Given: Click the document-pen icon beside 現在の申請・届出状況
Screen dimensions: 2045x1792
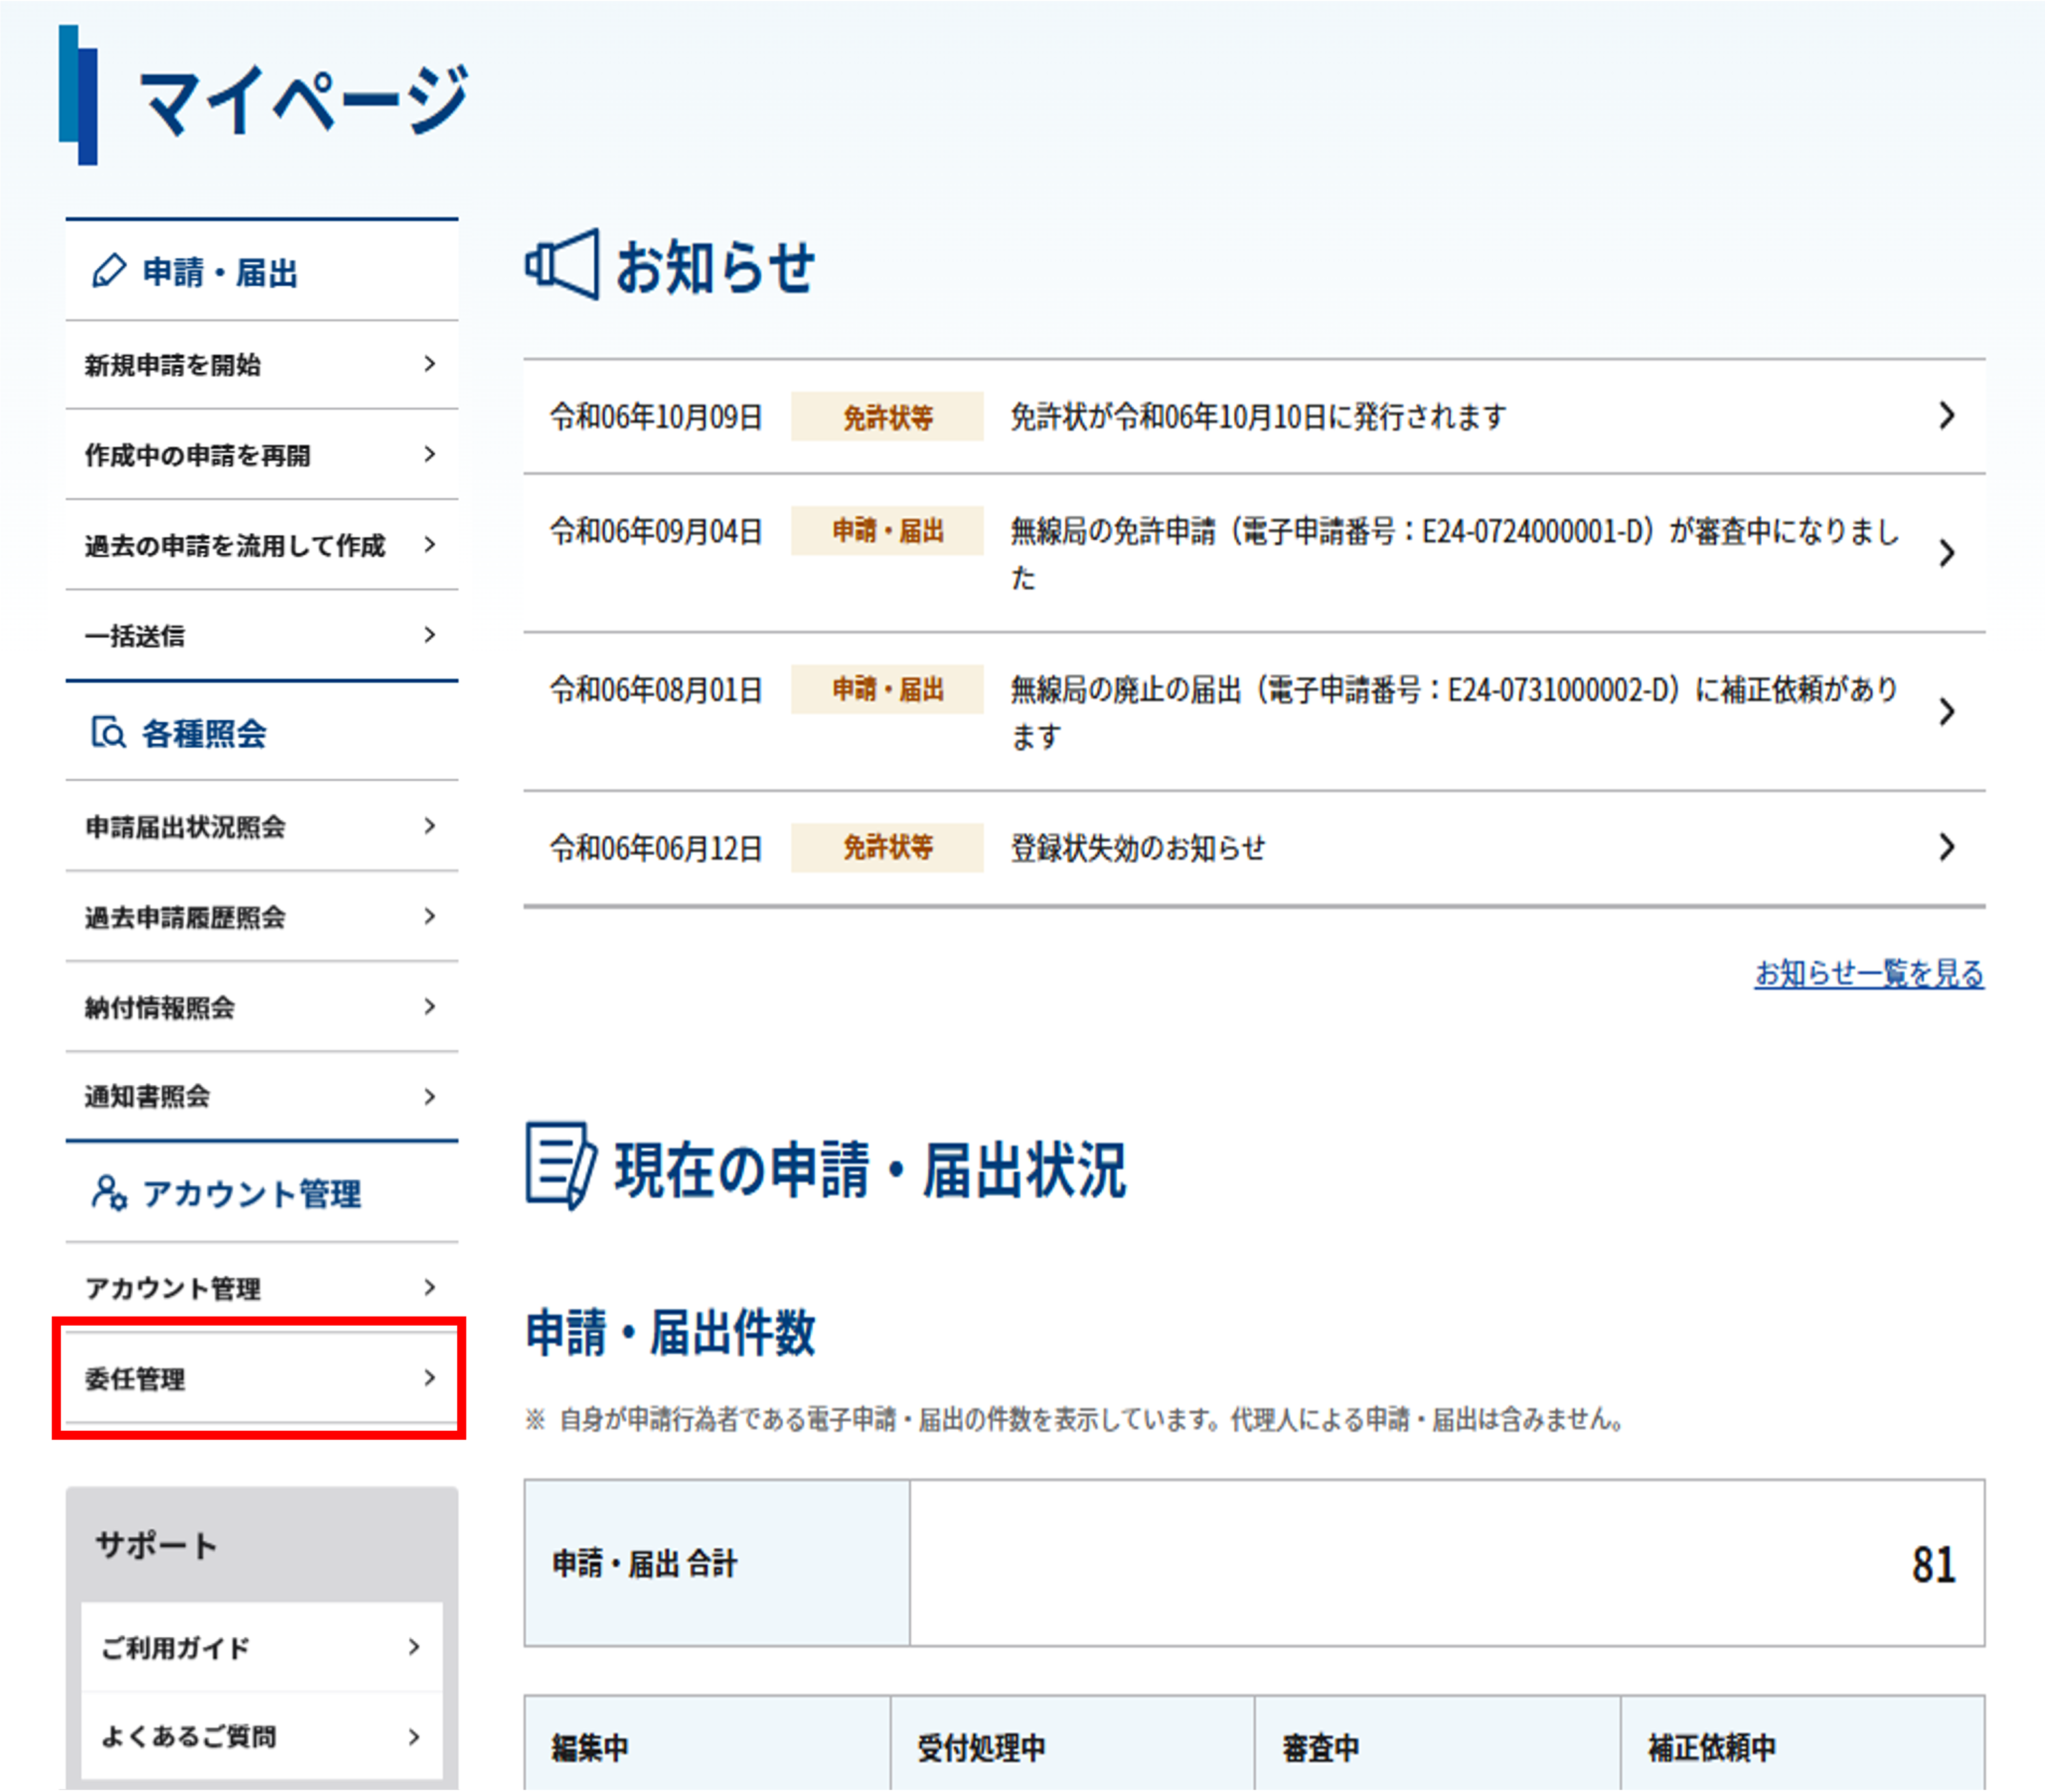Looking at the screenshot, I should tap(560, 1166).
